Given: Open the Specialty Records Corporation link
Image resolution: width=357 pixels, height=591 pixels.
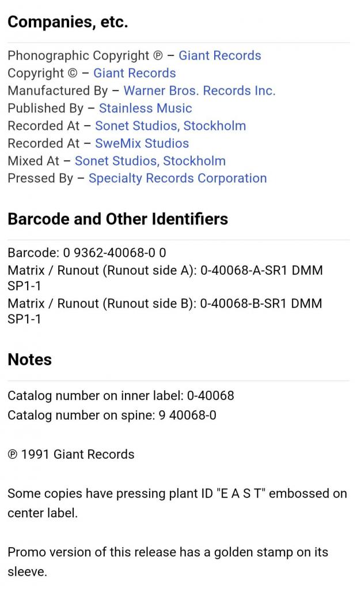Looking at the screenshot, I should [177, 178].
